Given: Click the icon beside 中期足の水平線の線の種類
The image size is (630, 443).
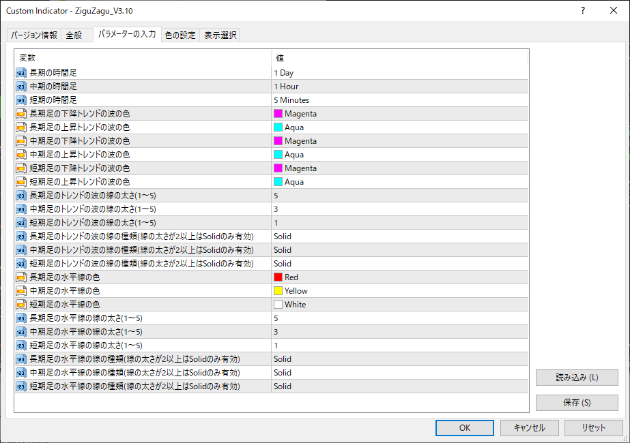Looking at the screenshot, I should click(x=21, y=373).
